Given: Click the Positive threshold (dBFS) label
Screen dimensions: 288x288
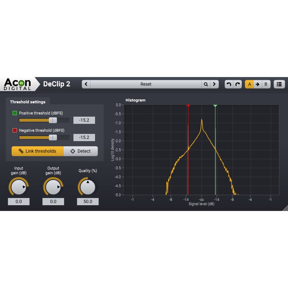Looking at the screenshot, I should click(41, 113).
